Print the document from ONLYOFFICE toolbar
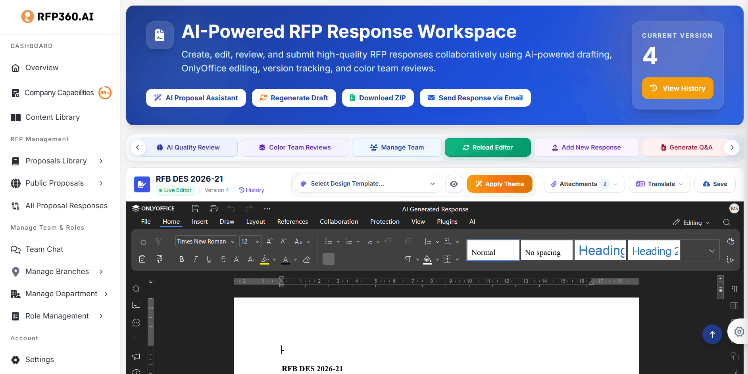Screen dimensions: 748x374 click(x=213, y=209)
